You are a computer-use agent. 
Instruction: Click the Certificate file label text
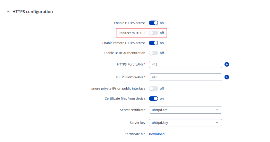point(135,134)
